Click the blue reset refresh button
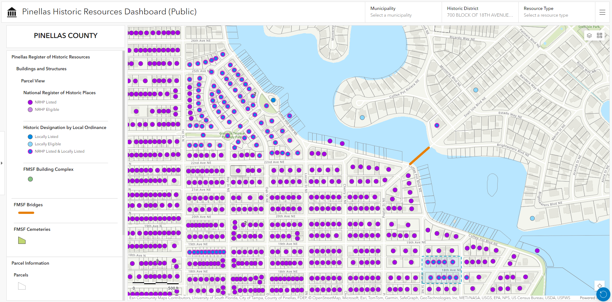 point(603,294)
